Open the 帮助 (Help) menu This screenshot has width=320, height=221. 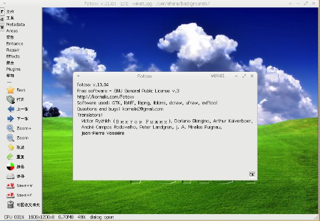pos(10,76)
